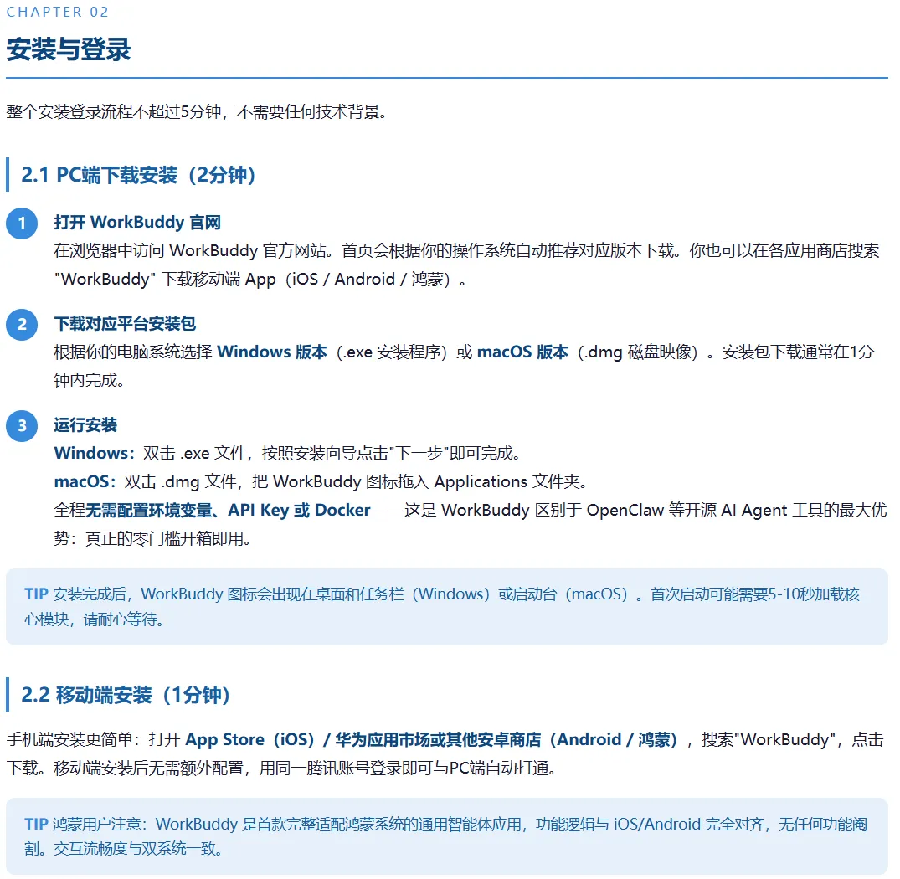
Task: Click step title 下载对应平台安装包
Action: click(125, 324)
